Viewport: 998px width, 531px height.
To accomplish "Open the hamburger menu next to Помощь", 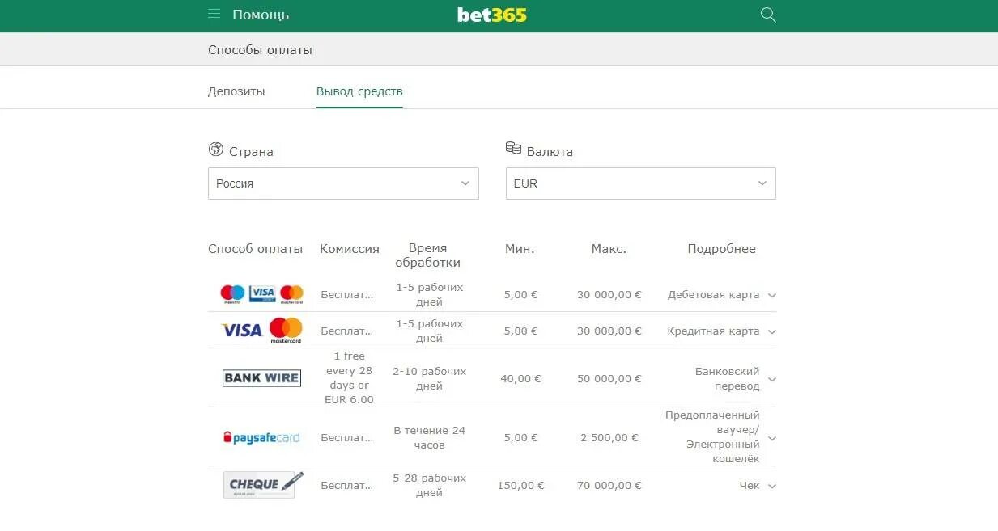I will coord(214,14).
